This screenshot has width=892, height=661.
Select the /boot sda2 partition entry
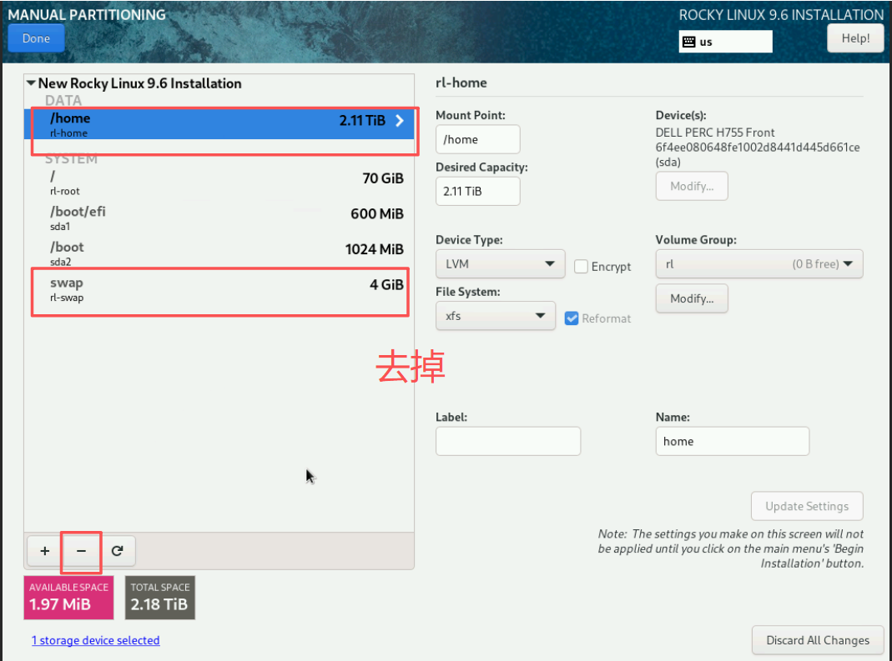click(219, 253)
